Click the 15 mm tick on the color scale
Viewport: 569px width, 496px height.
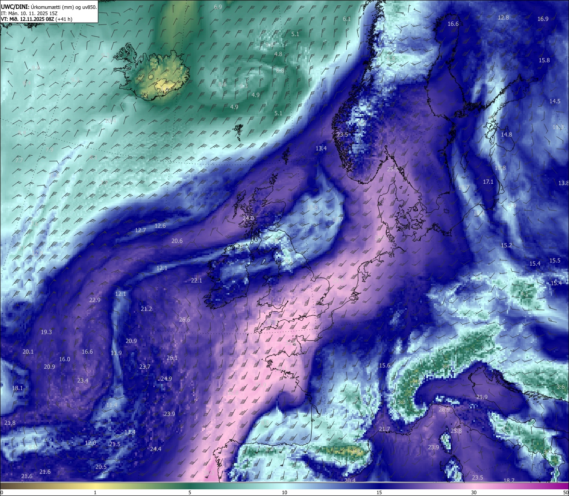379,492
